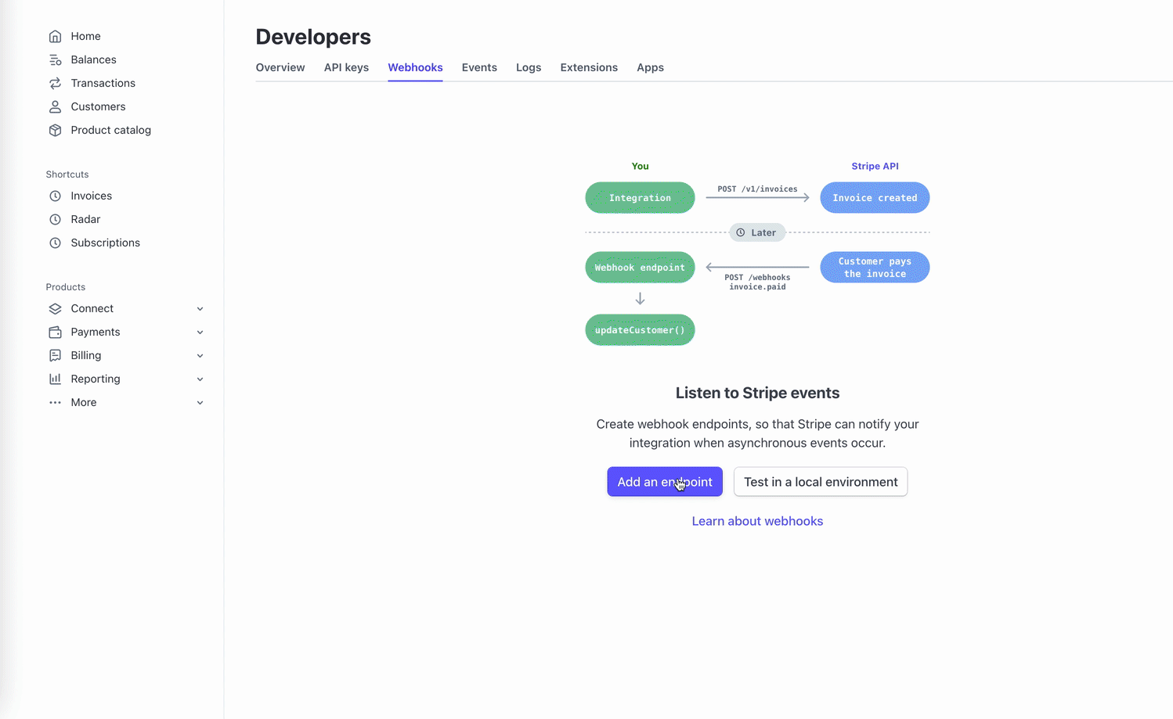
Task: Expand the More chevron
Action: pyautogui.click(x=200, y=403)
